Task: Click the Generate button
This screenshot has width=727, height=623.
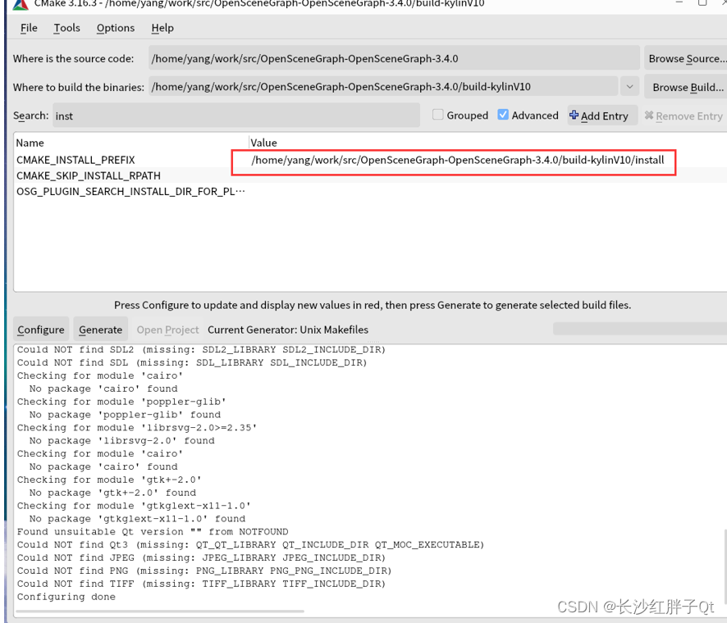Action: click(101, 330)
